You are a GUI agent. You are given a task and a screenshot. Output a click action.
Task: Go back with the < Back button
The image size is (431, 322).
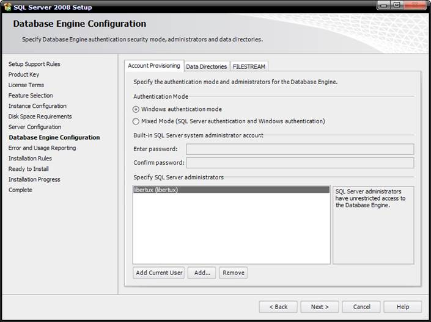[x=278, y=307]
